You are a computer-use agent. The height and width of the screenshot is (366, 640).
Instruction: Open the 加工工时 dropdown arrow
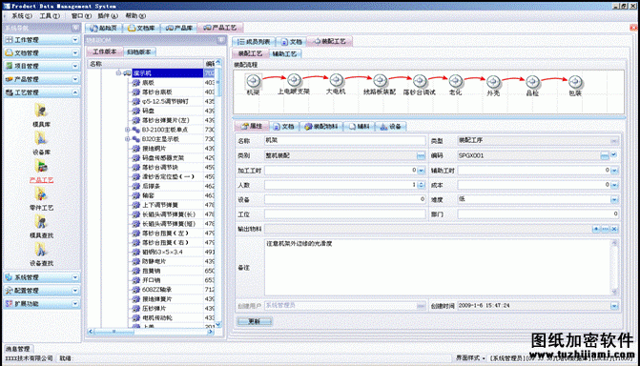422,171
